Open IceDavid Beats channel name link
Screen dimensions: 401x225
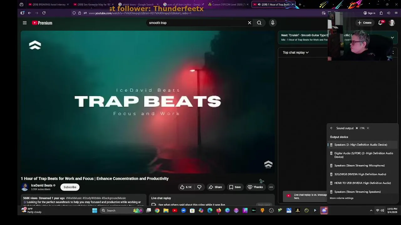(42, 186)
